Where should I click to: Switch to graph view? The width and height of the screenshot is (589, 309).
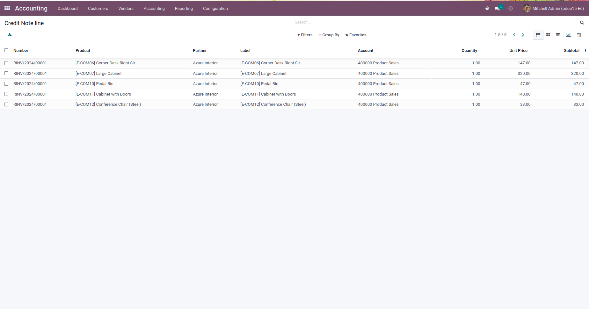(x=568, y=35)
